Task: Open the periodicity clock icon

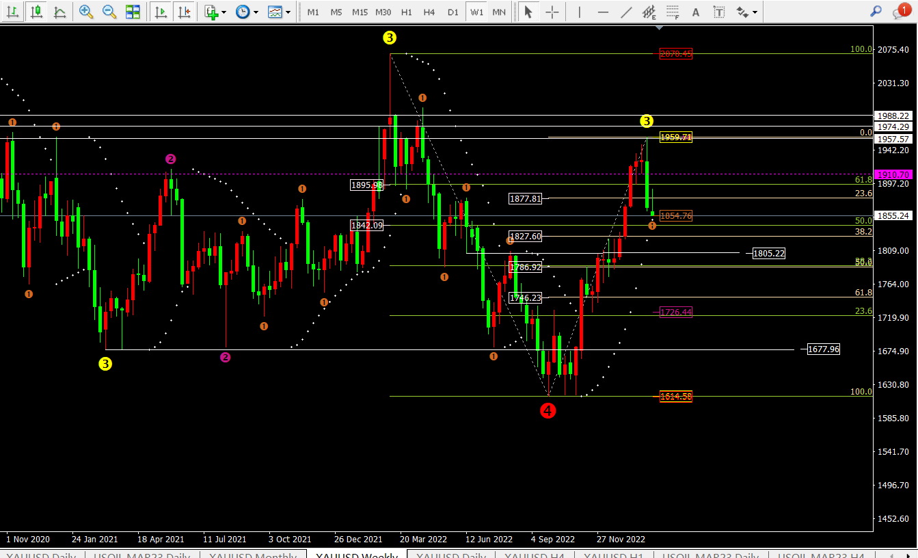Action: pos(243,12)
